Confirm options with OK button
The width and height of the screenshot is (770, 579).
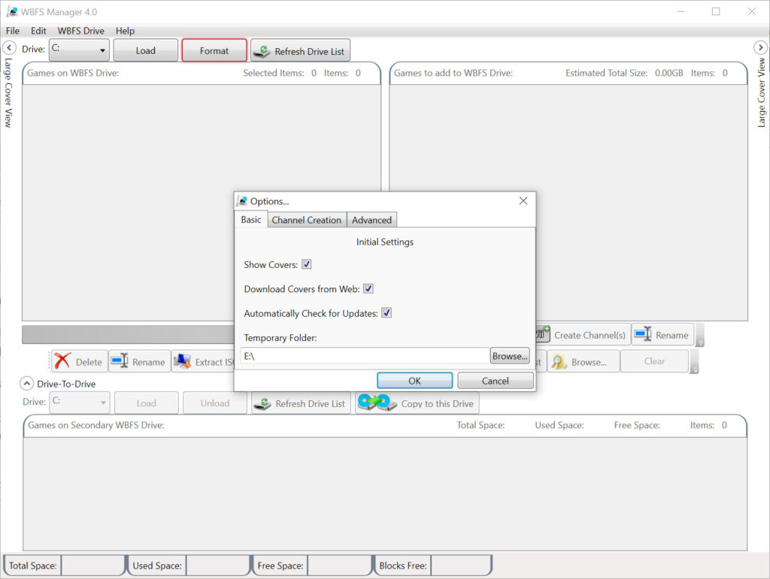point(414,381)
